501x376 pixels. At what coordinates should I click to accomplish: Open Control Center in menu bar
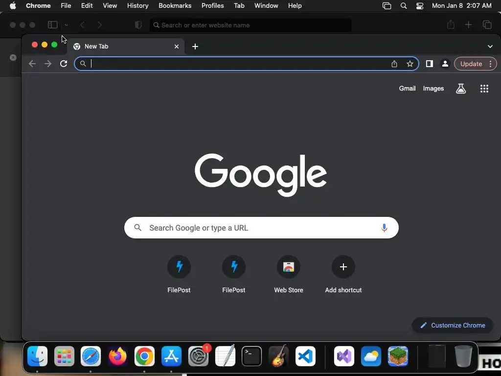419,6
